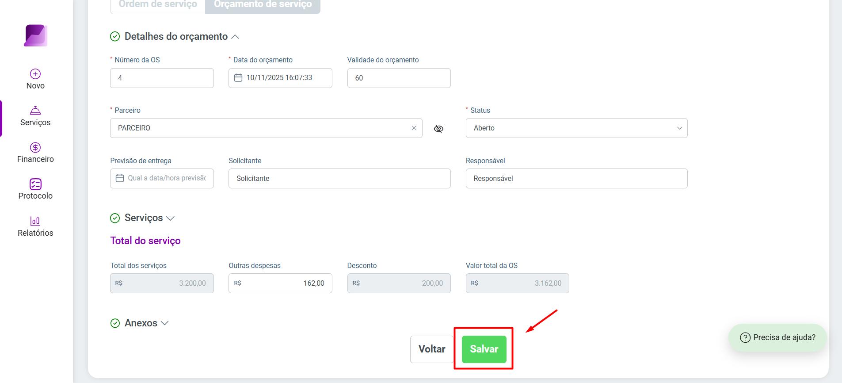The image size is (842, 383).
Task: Click the Voltar button
Action: click(432, 349)
